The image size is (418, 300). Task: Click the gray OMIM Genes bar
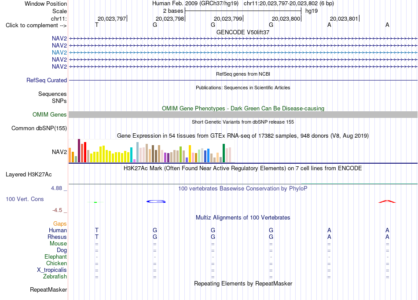(243, 114)
